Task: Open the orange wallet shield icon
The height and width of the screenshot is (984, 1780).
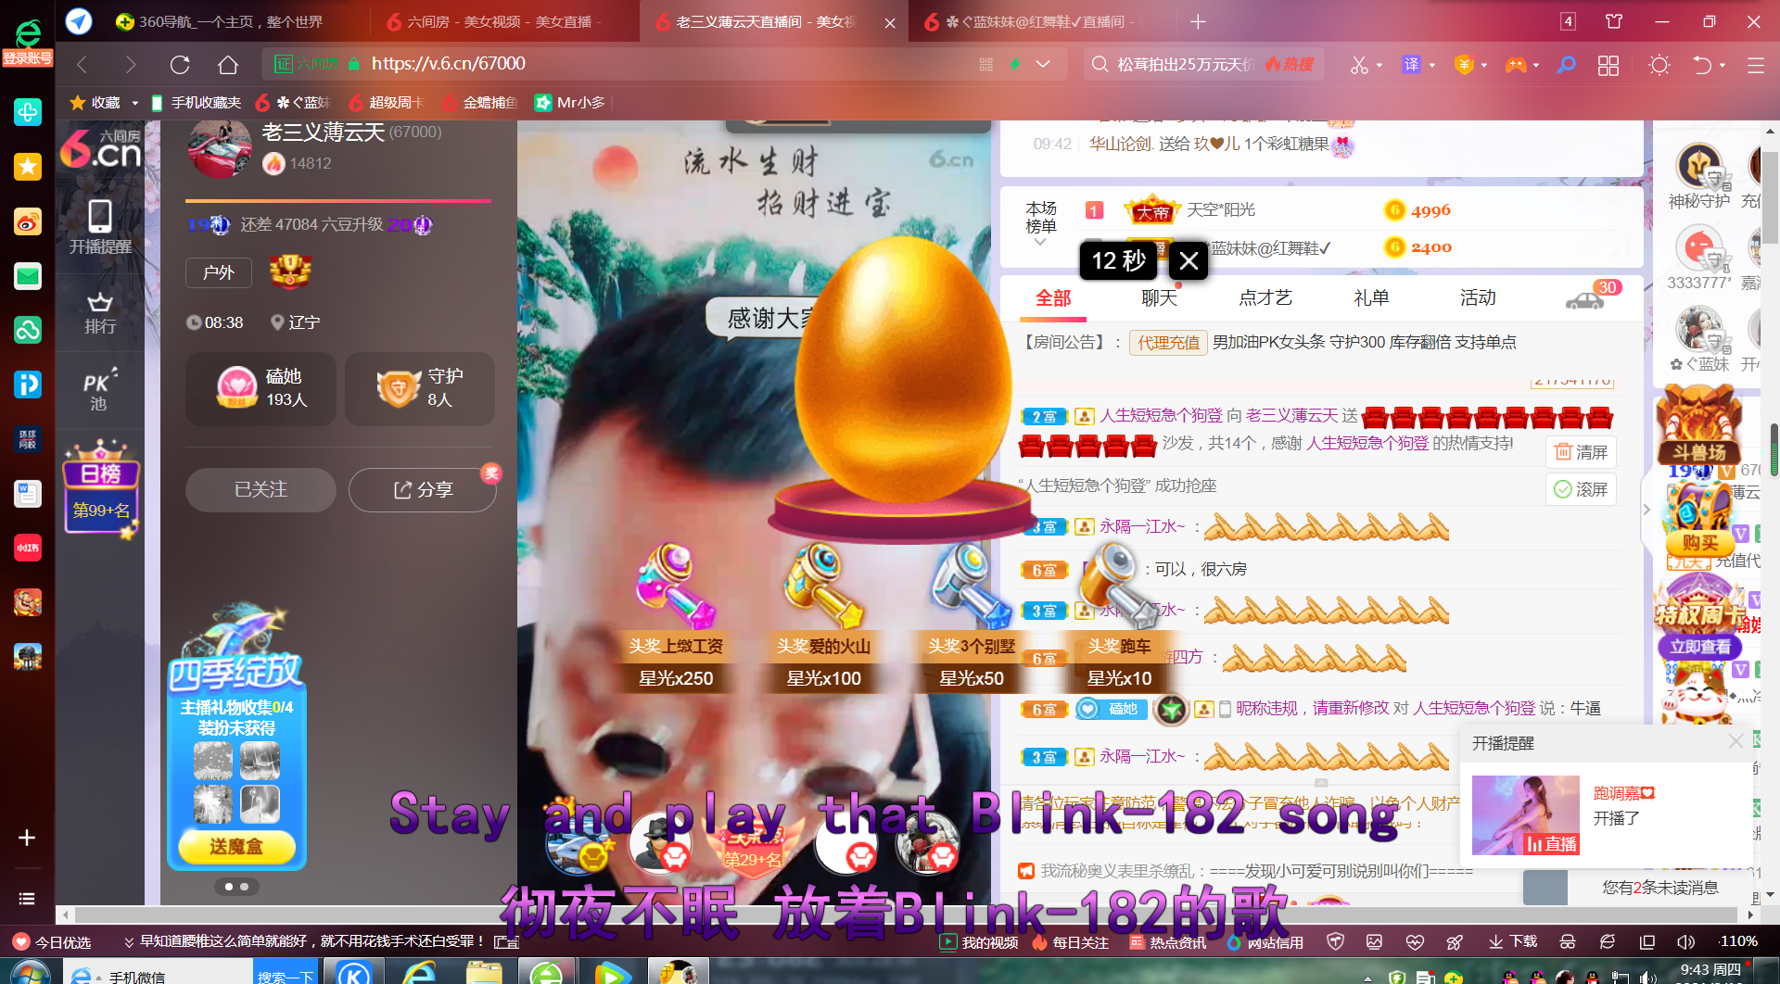Action: 1464,65
